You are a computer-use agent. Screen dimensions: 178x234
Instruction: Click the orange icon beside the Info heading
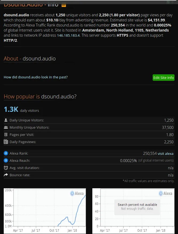click(64, 5)
